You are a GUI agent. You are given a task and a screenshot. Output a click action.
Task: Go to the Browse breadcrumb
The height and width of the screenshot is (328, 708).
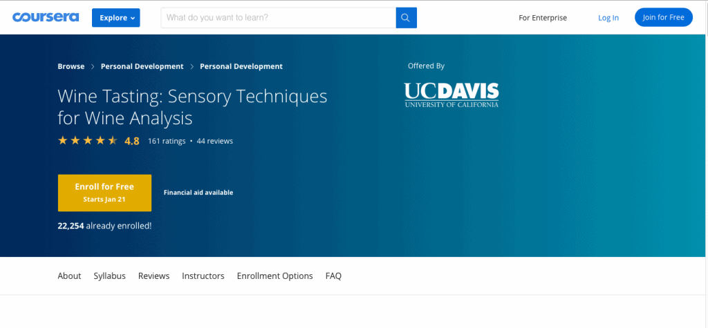point(71,66)
